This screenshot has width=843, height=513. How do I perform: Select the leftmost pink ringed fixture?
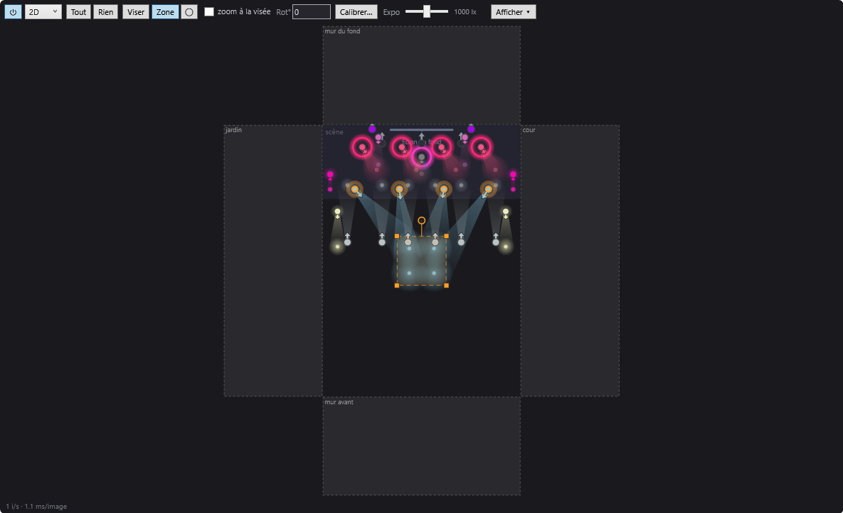click(362, 147)
